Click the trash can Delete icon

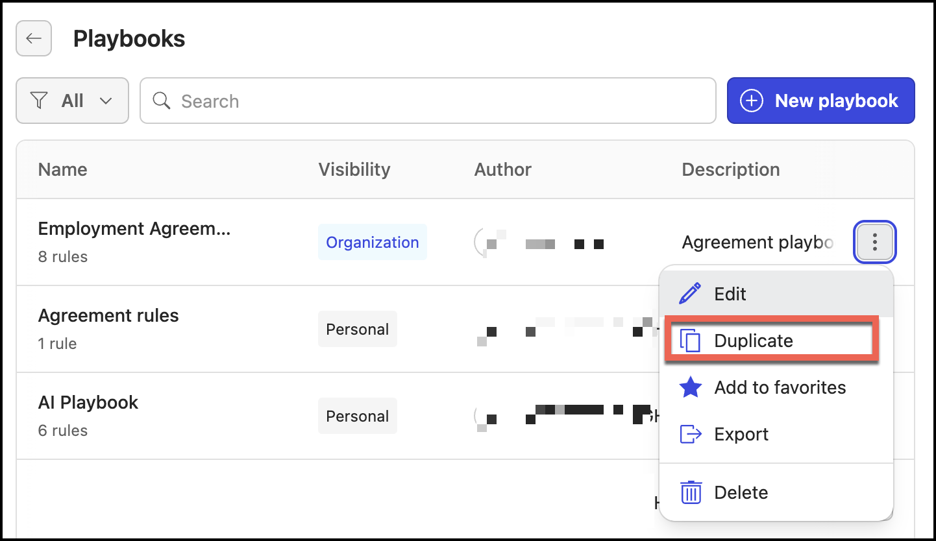pos(690,492)
